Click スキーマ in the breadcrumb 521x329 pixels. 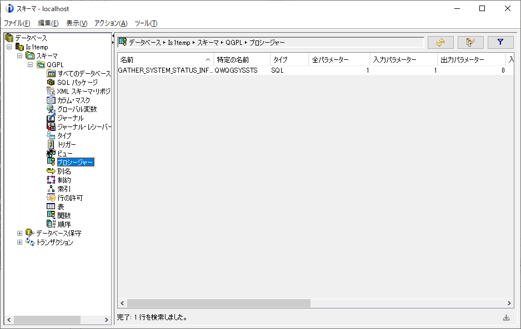[x=208, y=43]
